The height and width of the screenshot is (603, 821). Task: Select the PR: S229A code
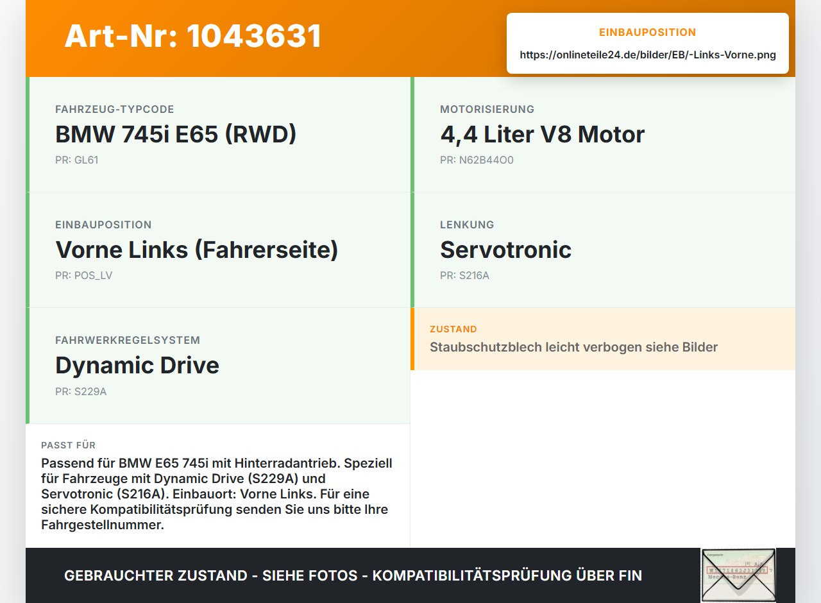pos(81,391)
